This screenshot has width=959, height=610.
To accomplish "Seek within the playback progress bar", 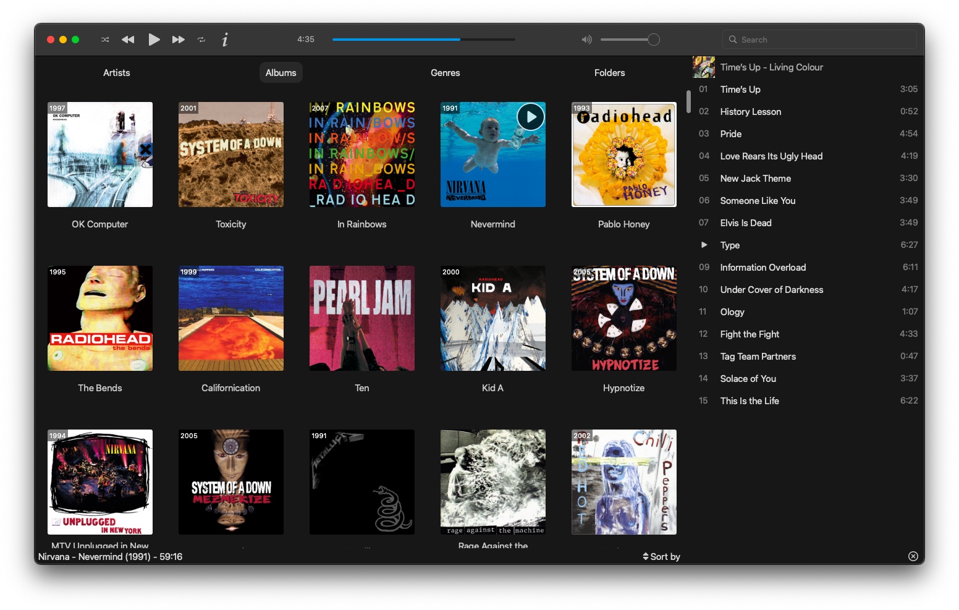I will click(423, 40).
